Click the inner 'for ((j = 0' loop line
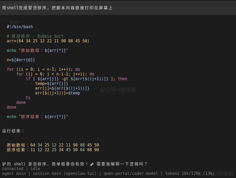The height and width of the screenshot is (178, 236). [x=55, y=74]
